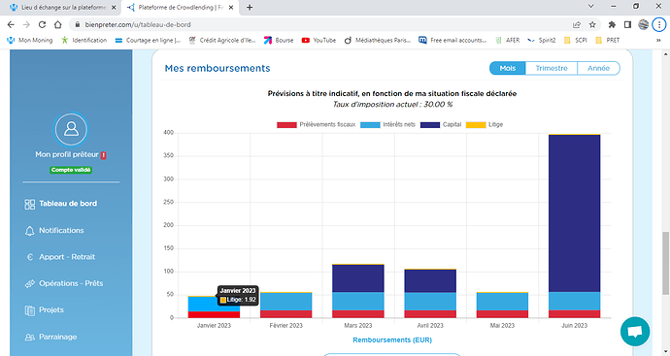Toggle the Prélèvements fiscaux legend series
The image size is (670, 356).
(x=317, y=124)
